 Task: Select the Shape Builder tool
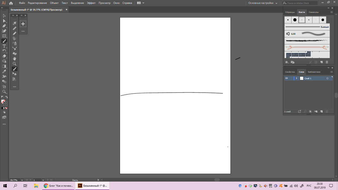pyautogui.click(x=4, y=61)
